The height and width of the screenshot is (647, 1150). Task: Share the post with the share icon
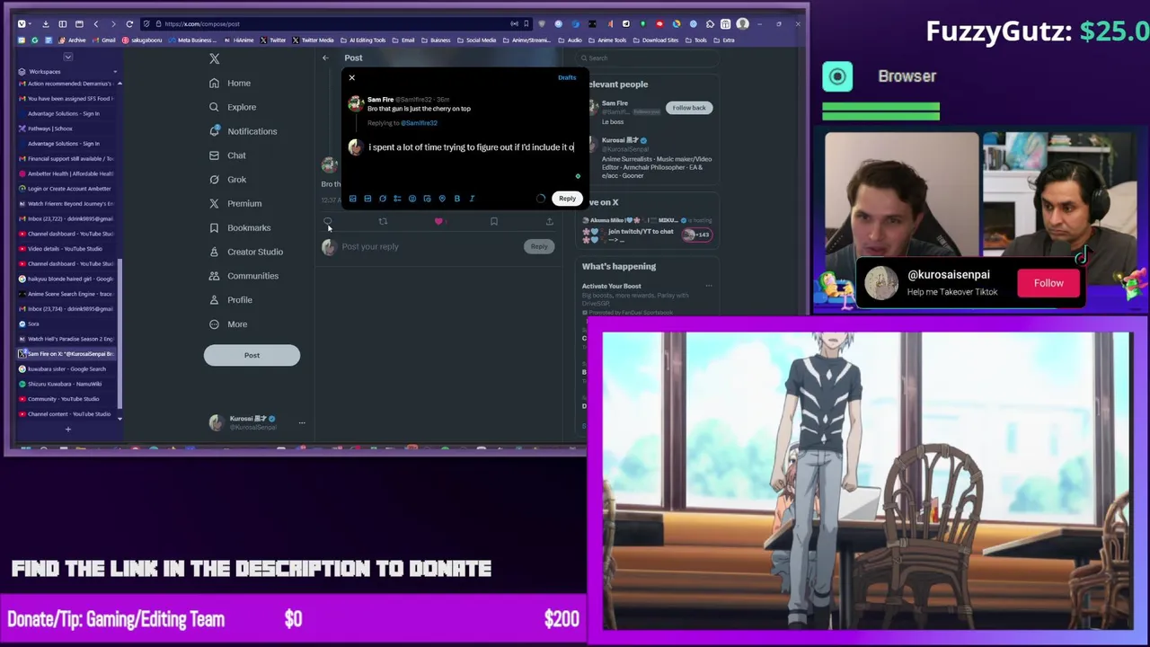click(x=550, y=221)
